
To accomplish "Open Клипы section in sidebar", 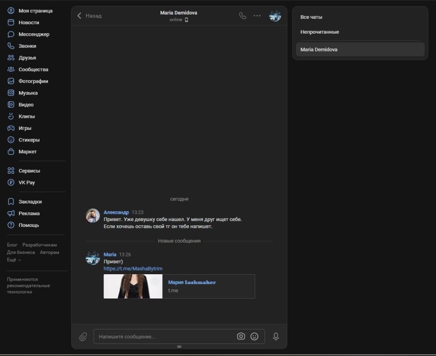I will (x=26, y=116).
